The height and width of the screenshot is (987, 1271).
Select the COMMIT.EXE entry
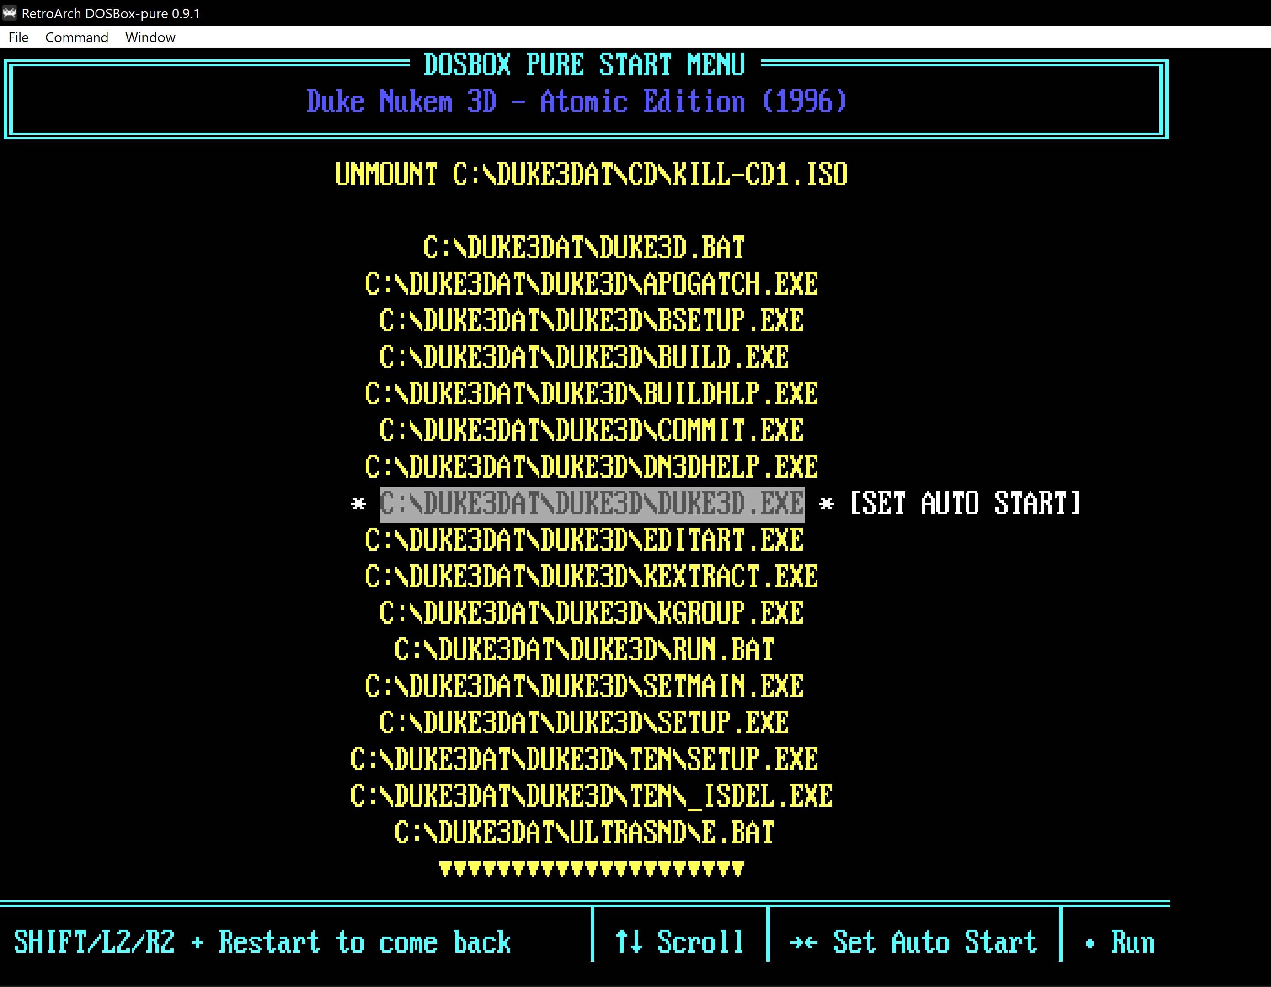[x=591, y=430]
